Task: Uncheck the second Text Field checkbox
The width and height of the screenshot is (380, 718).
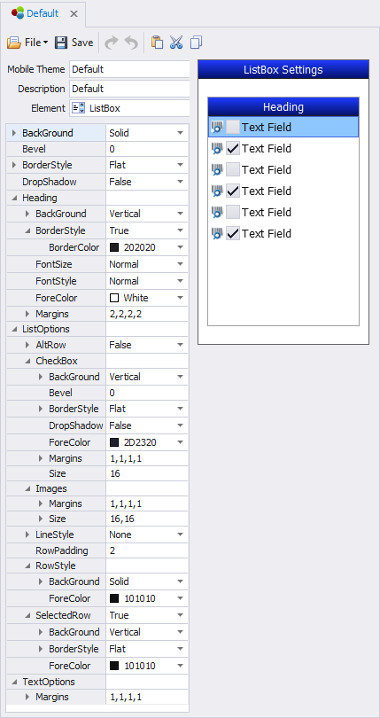Action: tap(233, 148)
